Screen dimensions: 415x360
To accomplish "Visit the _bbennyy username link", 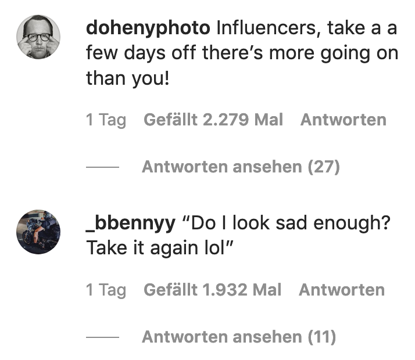I will pyautogui.click(x=129, y=222).
